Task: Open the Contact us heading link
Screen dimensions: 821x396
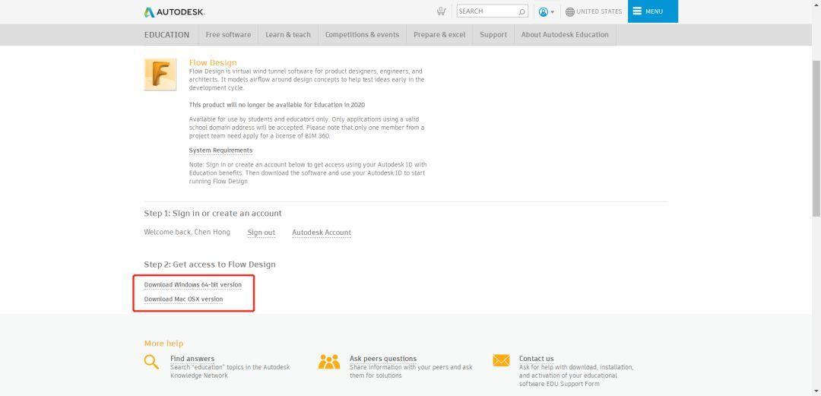Action: click(536, 359)
